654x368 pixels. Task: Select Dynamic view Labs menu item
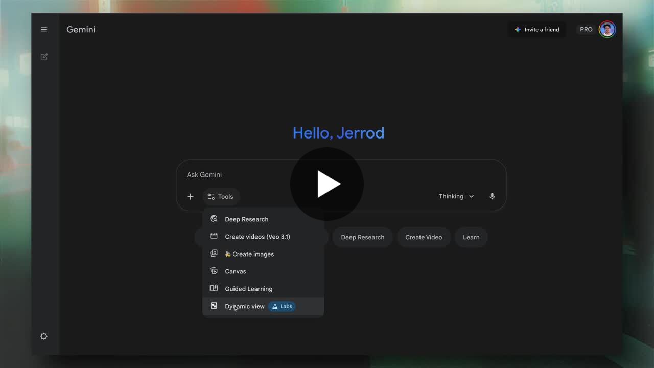point(263,306)
